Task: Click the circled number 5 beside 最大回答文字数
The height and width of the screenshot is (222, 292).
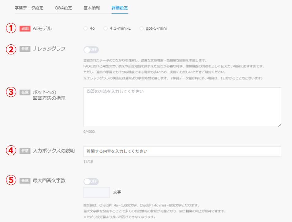Action: tap(11, 180)
